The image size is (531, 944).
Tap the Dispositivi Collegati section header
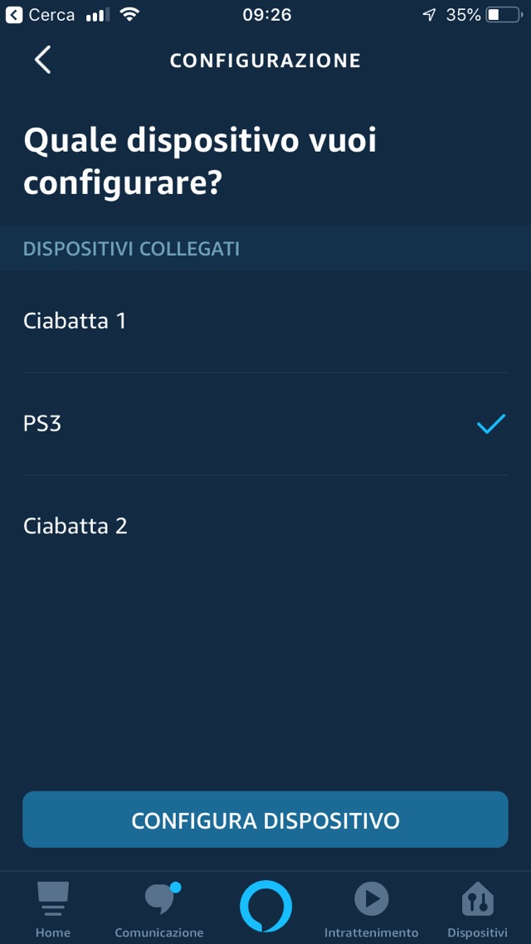point(131,249)
